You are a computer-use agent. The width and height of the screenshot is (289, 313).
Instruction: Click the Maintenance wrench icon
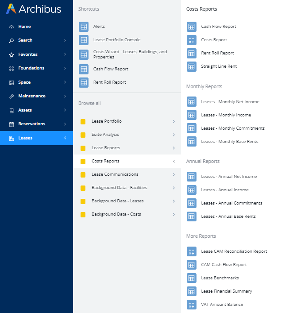(x=12, y=96)
